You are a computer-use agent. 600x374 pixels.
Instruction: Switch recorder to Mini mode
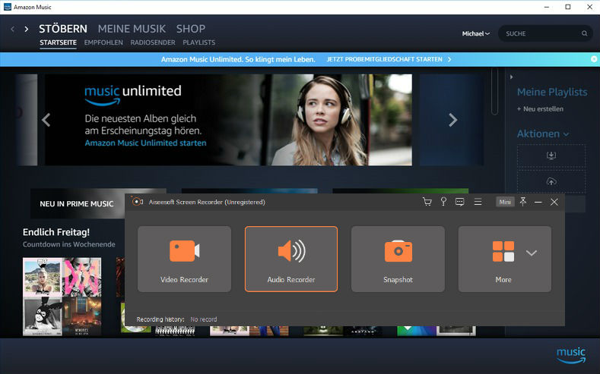point(505,202)
